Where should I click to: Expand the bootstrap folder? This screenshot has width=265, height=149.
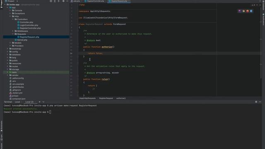[7, 49]
